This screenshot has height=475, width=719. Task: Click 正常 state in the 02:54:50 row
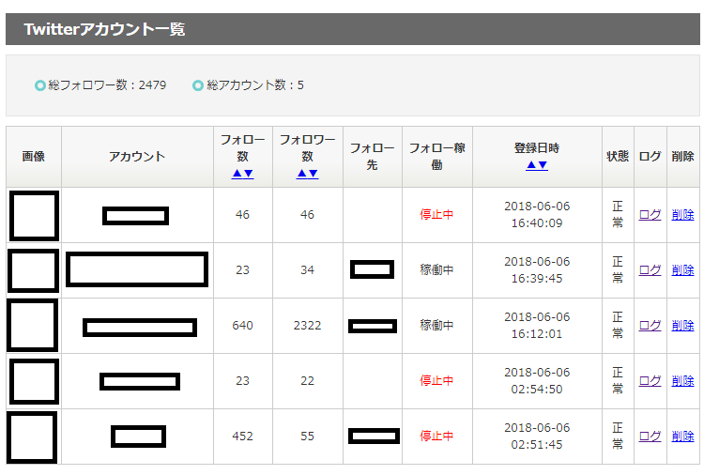click(618, 380)
